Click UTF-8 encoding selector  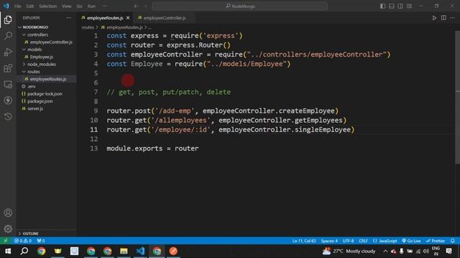tap(348, 241)
